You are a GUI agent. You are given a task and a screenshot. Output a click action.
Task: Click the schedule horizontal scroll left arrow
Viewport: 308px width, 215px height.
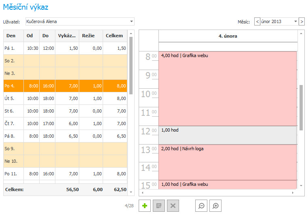click(143, 193)
